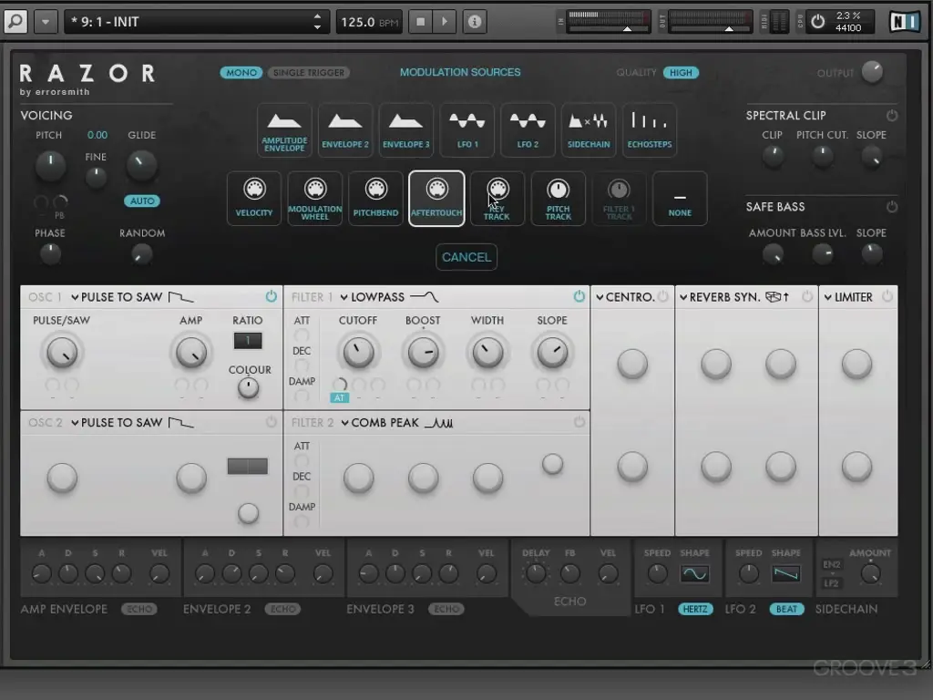The image size is (933, 700).
Task: Click the Output level knob
Action: coord(872,72)
